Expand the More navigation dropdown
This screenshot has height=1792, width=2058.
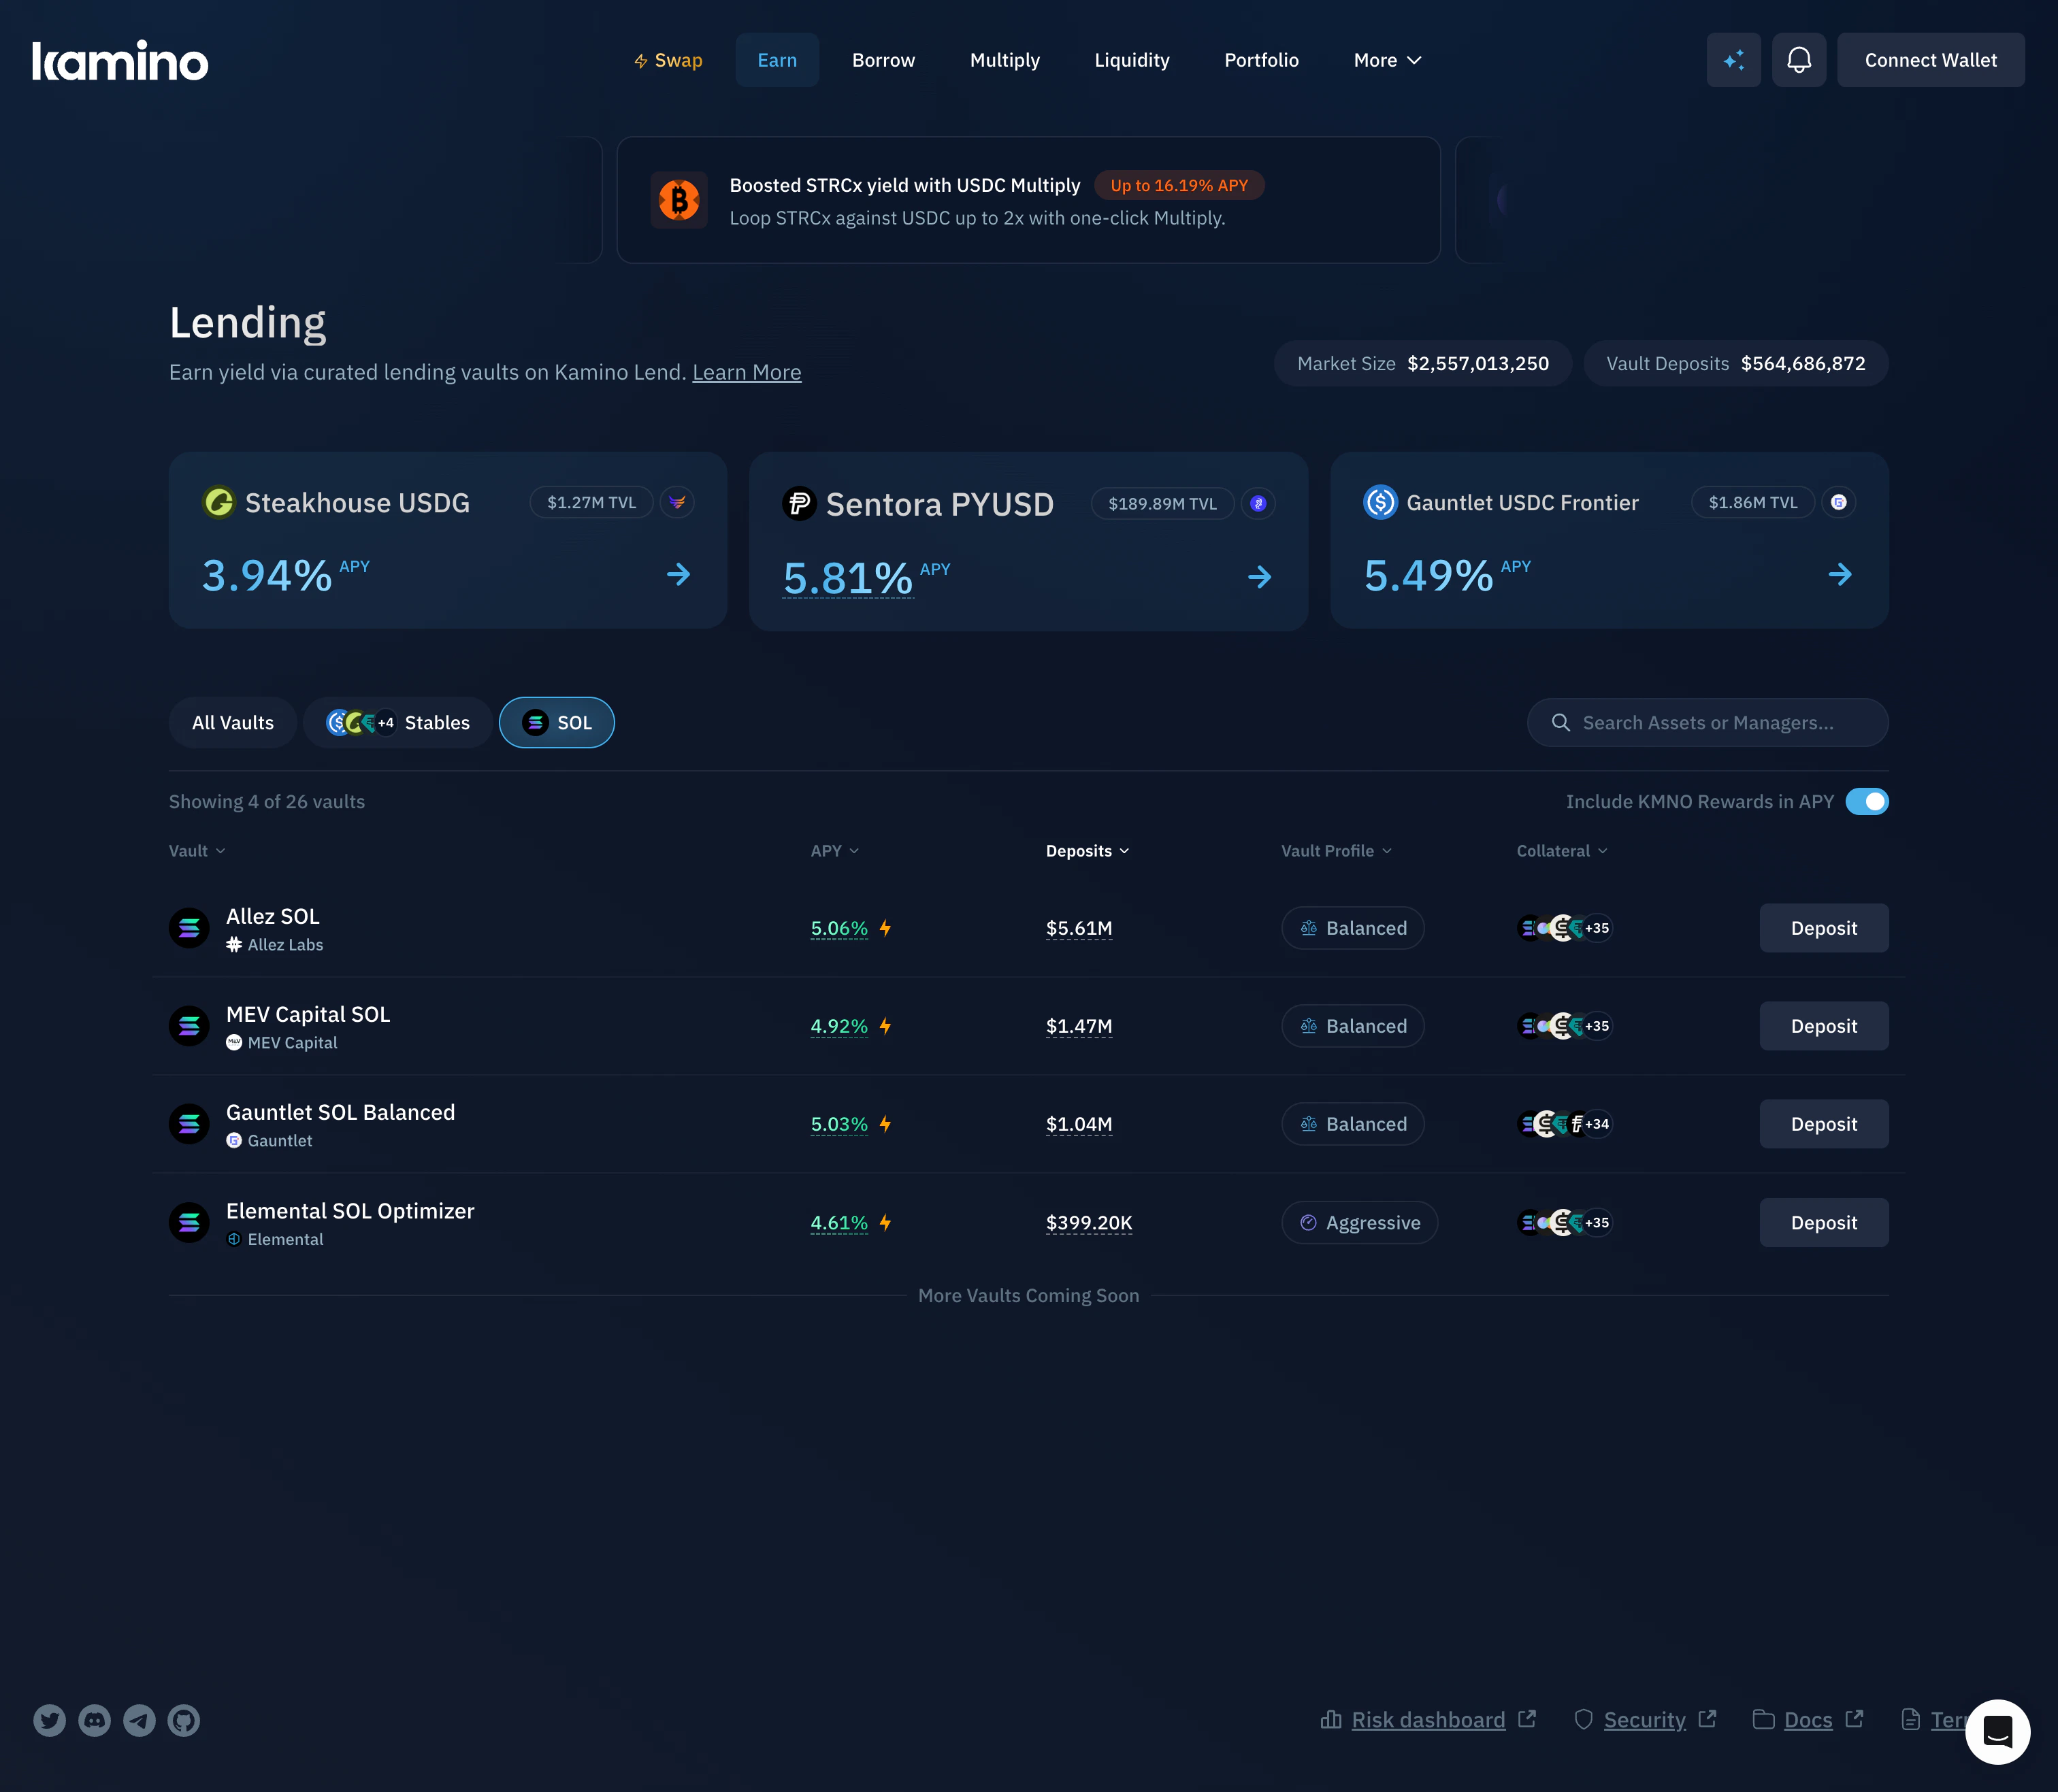tap(1388, 60)
